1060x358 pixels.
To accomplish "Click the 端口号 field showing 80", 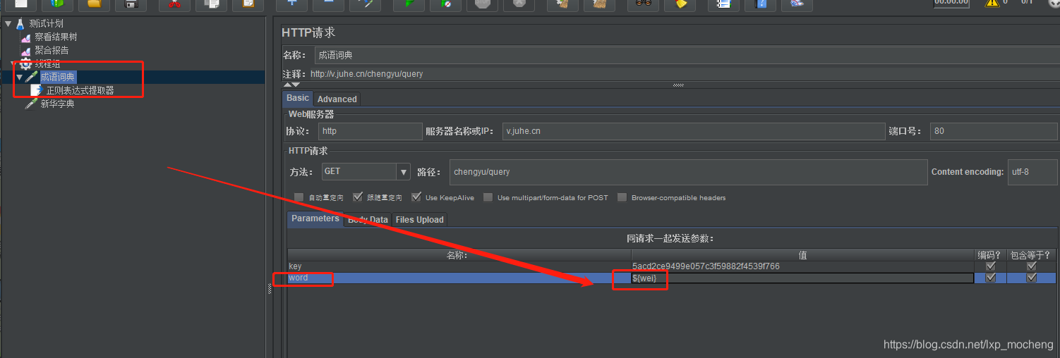I will pyautogui.click(x=994, y=131).
